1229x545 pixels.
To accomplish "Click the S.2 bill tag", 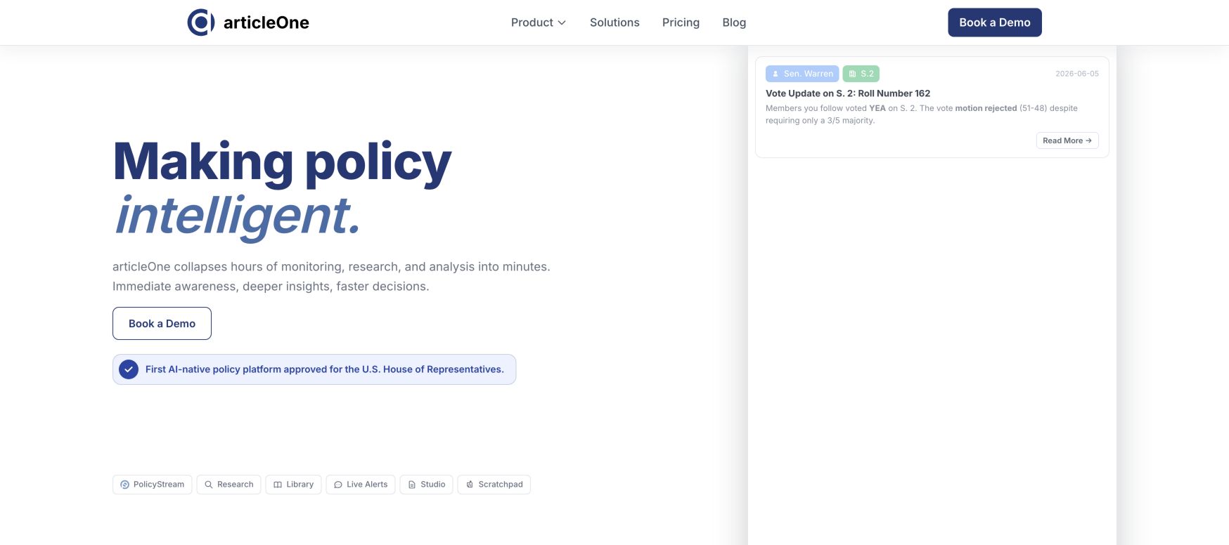I will pyautogui.click(x=861, y=74).
